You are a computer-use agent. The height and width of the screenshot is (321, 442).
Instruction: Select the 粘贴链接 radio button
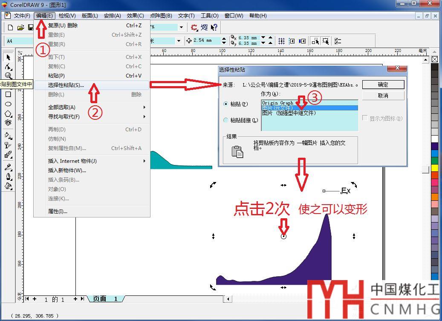(226, 120)
